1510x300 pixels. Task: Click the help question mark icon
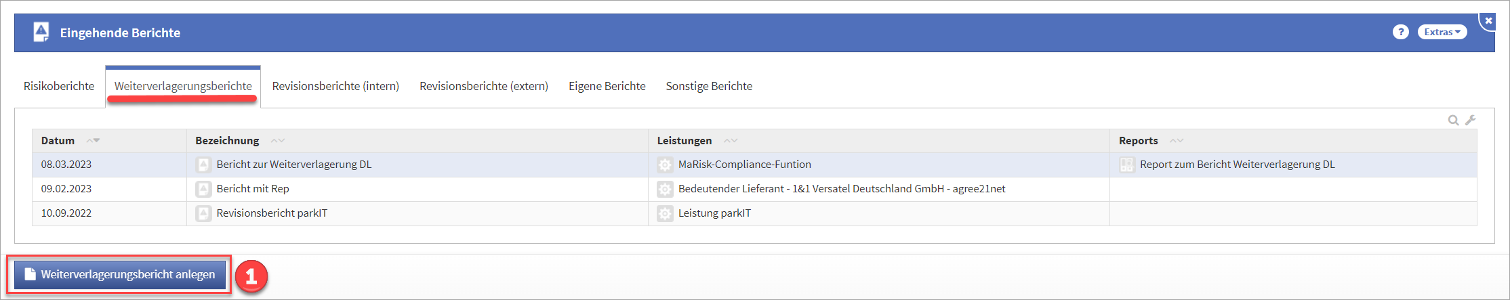point(1400,32)
